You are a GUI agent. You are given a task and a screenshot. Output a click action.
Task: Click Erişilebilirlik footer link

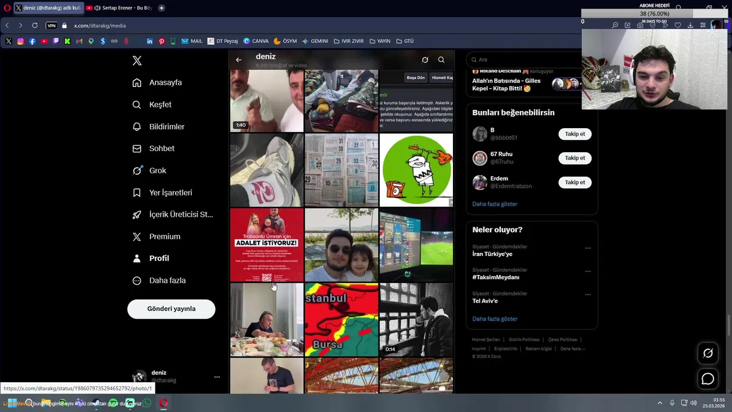(x=506, y=349)
